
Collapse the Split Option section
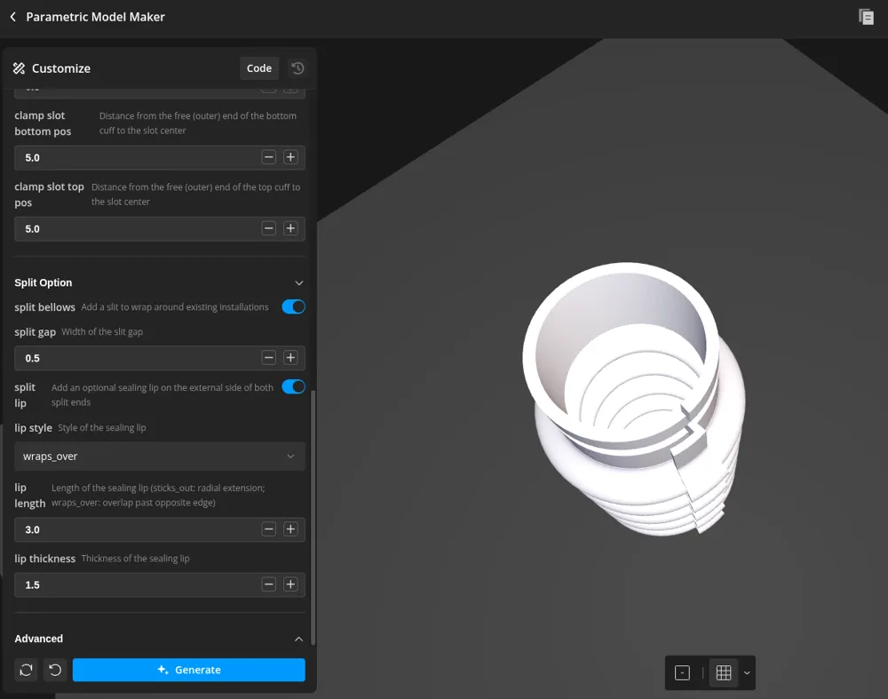click(299, 282)
